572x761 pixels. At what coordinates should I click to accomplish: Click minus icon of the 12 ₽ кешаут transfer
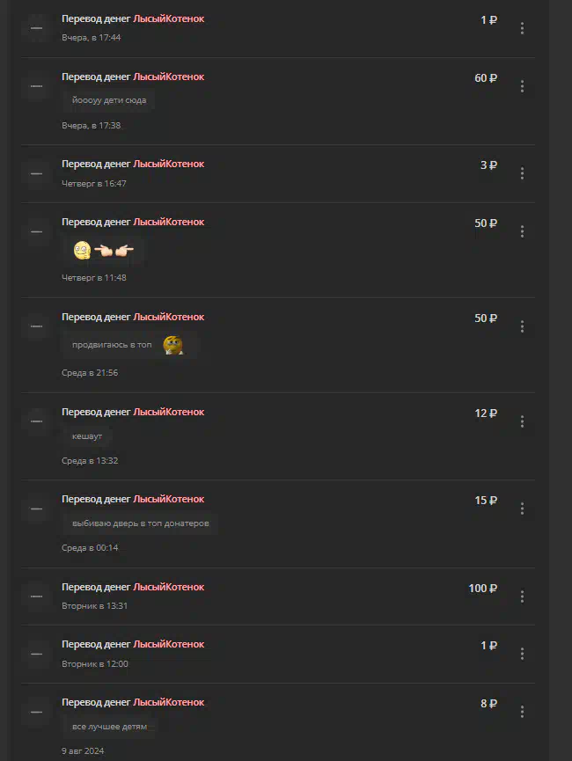coord(36,421)
